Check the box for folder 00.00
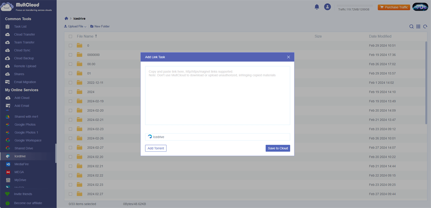Image resolution: width=431 pixels, height=208 pixels. coord(70,64)
